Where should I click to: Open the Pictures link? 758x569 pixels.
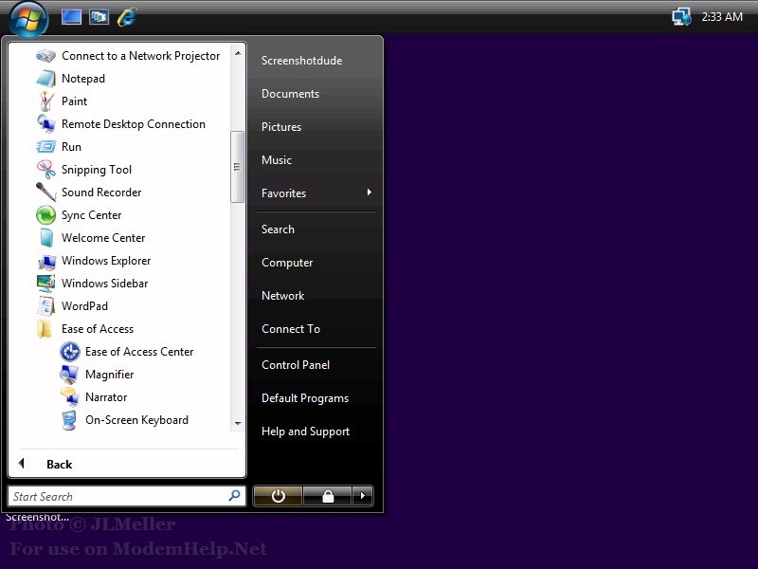[x=281, y=127]
